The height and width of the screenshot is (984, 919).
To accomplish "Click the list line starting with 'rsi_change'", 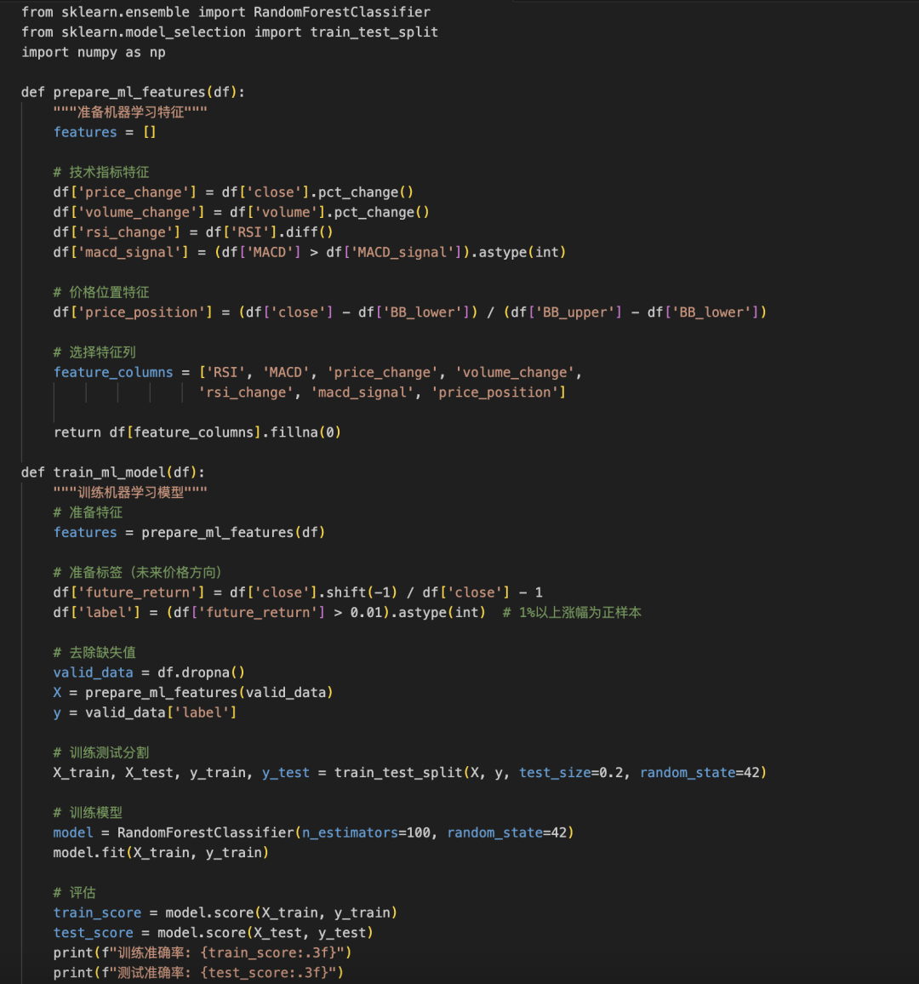I will point(382,392).
